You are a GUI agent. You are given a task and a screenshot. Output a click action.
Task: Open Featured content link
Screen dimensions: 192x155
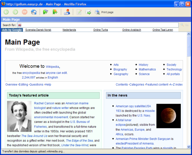pyautogui.click(x=157, y=85)
